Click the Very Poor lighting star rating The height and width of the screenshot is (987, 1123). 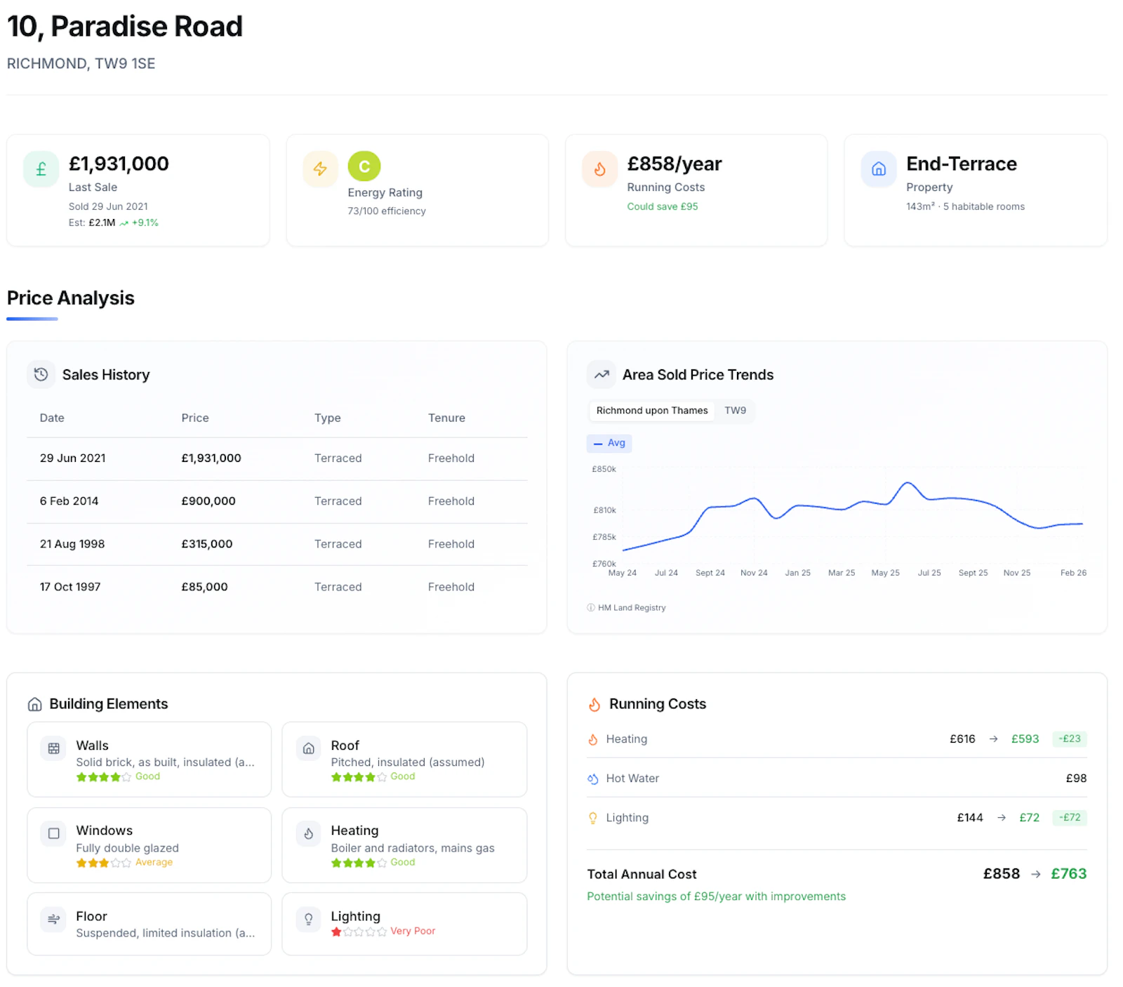pos(359,932)
